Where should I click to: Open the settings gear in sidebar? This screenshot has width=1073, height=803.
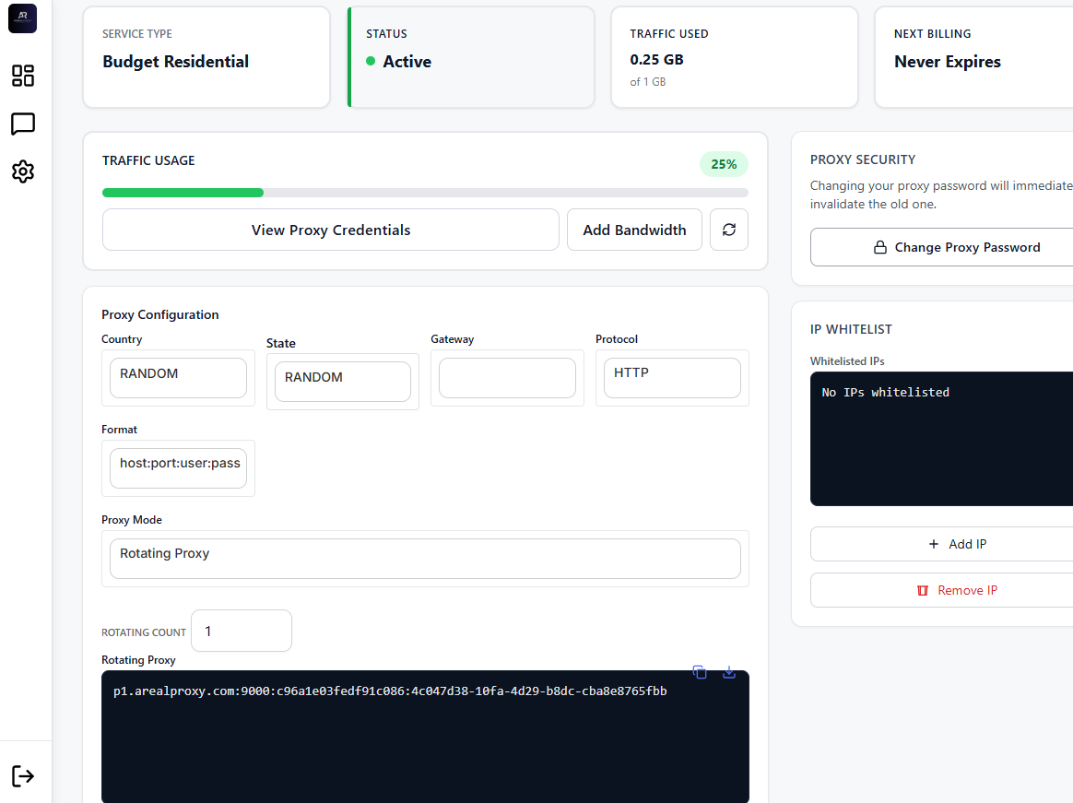23,171
